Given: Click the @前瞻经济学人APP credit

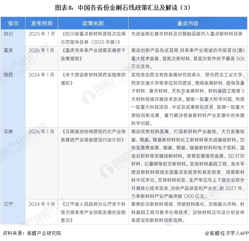Looking at the screenshot, I should pyautogui.click(x=227, y=233).
